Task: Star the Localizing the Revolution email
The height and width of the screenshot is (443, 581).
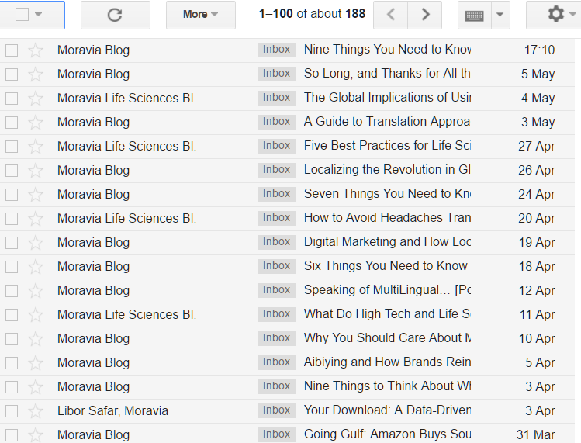Action: click(x=36, y=171)
